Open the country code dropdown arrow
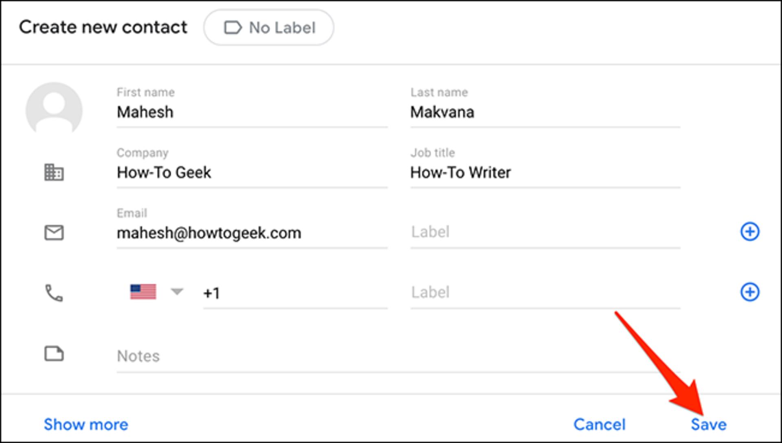782x443 pixels. pos(177,291)
